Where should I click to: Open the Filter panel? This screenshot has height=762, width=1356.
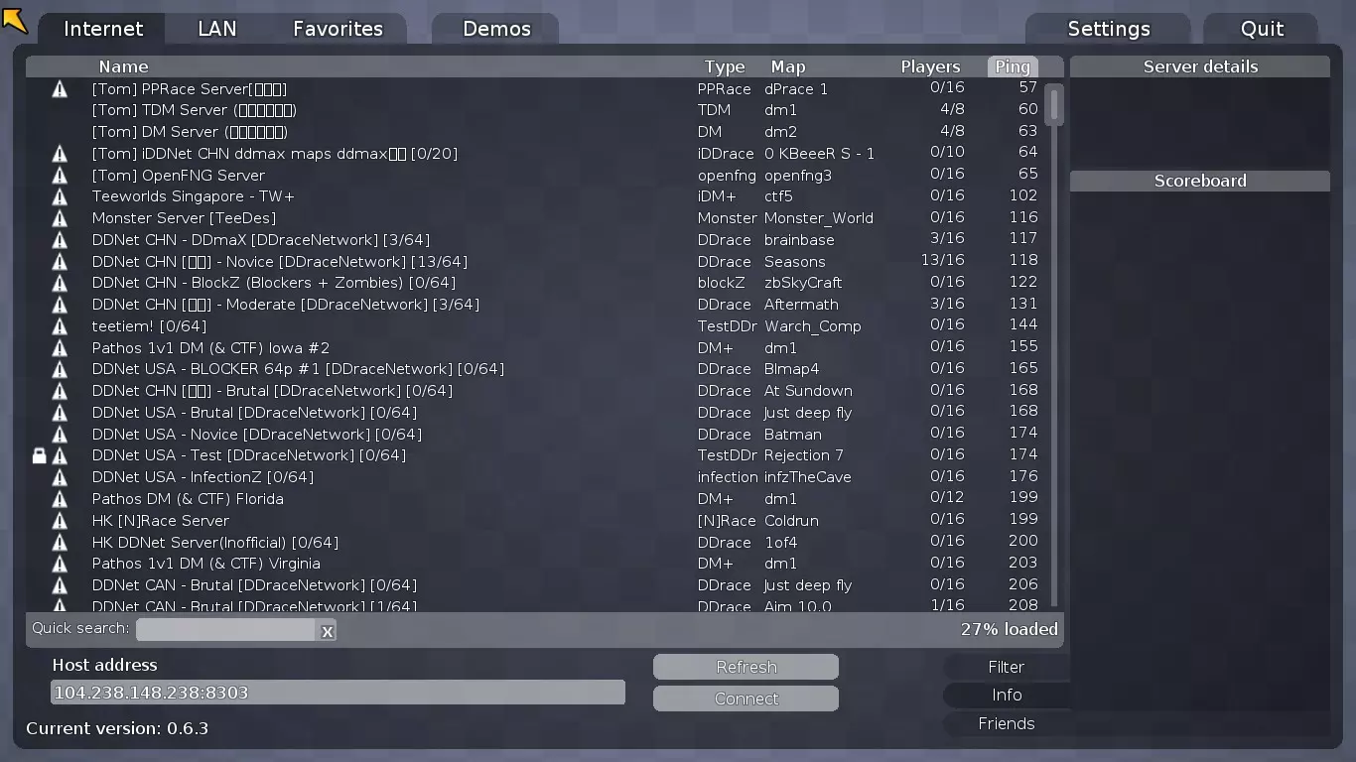coord(1006,667)
